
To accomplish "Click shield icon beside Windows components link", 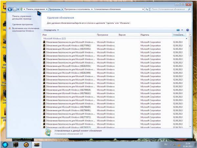I will point(10,28).
